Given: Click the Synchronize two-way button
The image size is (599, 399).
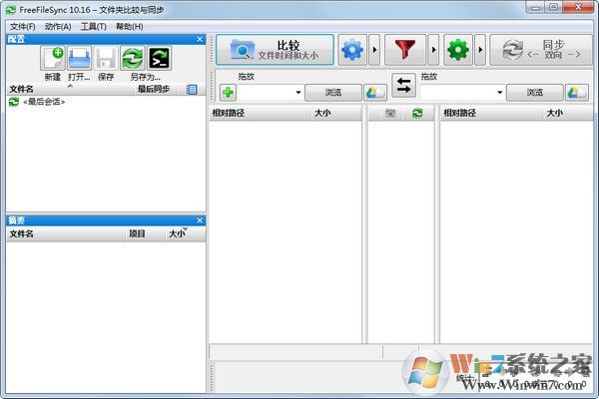Looking at the screenshot, I should [541, 50].
